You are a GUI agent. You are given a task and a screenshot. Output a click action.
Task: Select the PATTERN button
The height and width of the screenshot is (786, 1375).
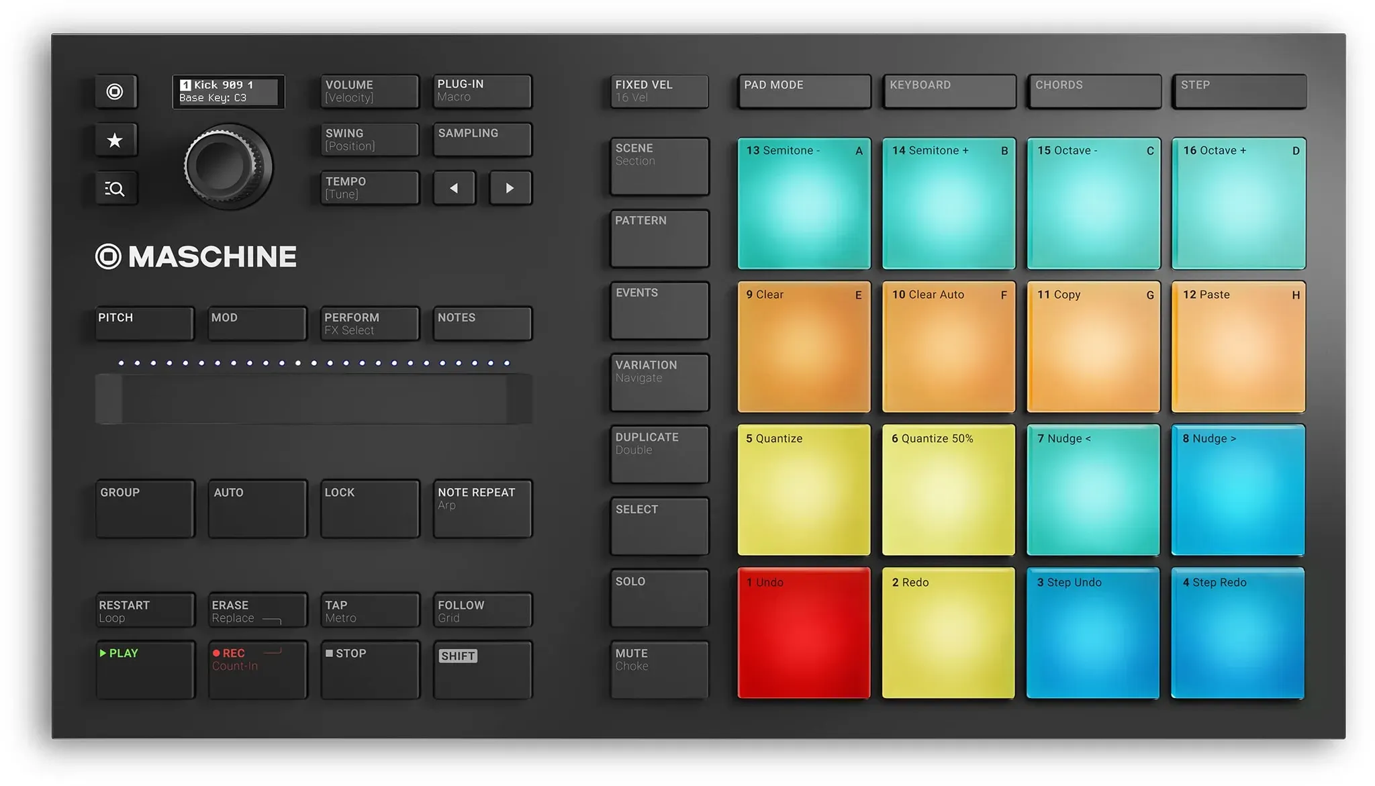tap(659, 239)
